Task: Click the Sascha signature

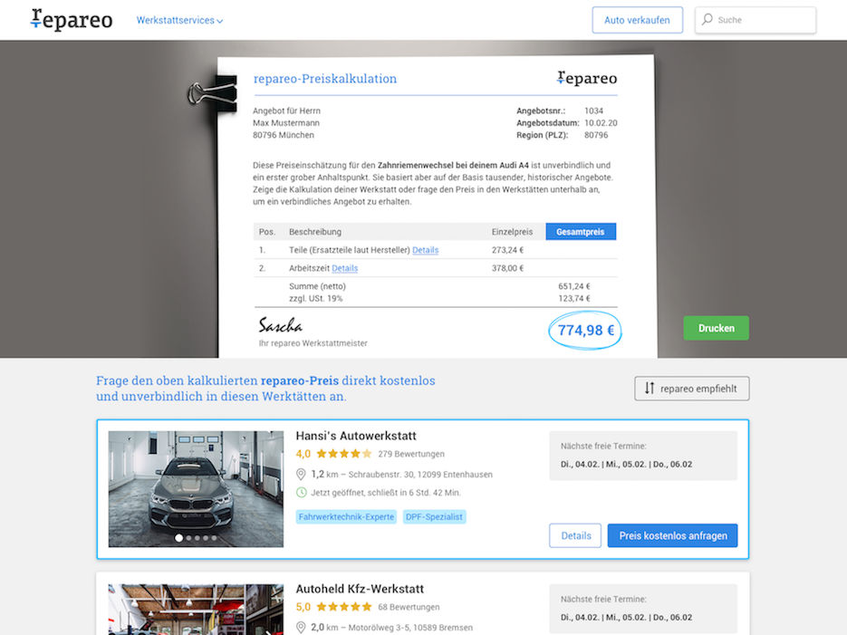Action: 280,325
